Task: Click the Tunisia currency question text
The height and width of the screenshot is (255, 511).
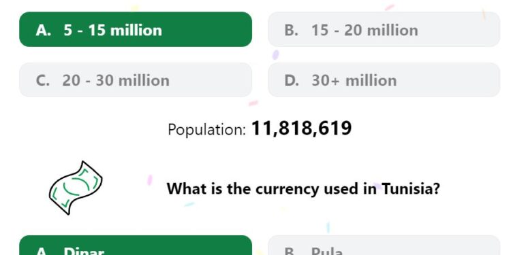Action: point(303,188)
